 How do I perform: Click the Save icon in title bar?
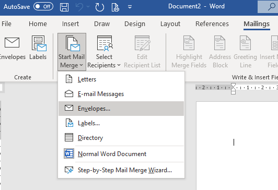(64, 7)
